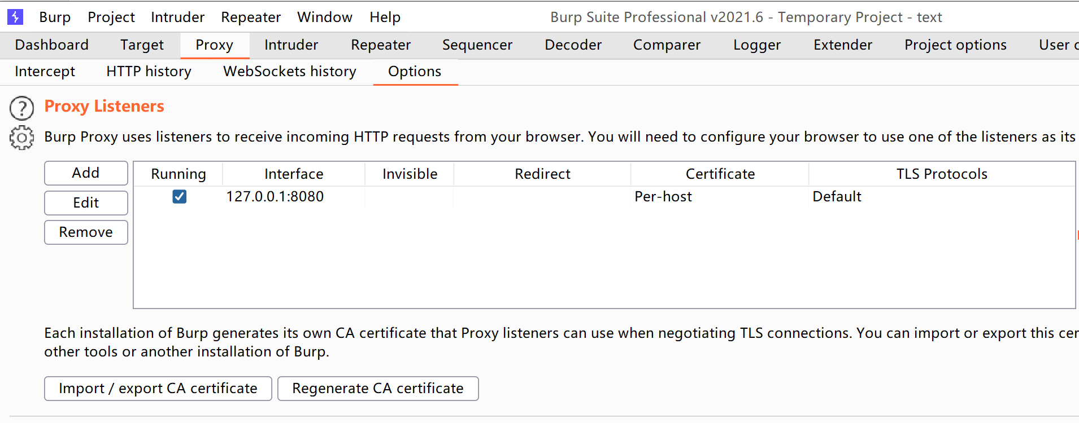Switch to the Extender tab
Screen dimensions: 1079x423
[x=843, y=45]
